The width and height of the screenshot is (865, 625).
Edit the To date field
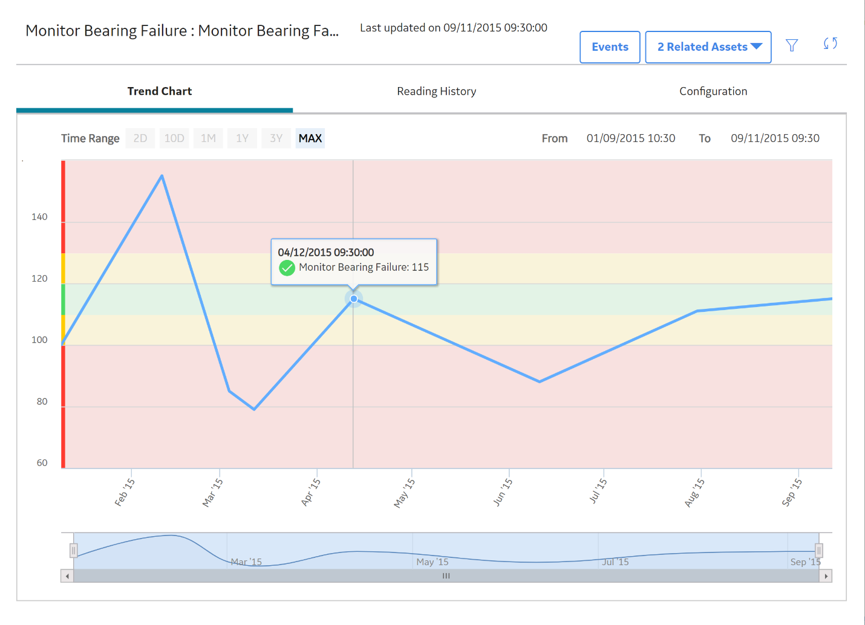coord(775,138)
